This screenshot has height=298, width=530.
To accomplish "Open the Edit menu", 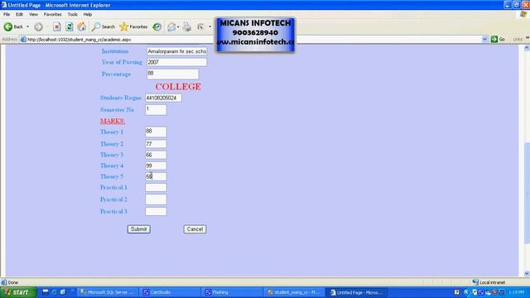I will [x=19, y=15].
